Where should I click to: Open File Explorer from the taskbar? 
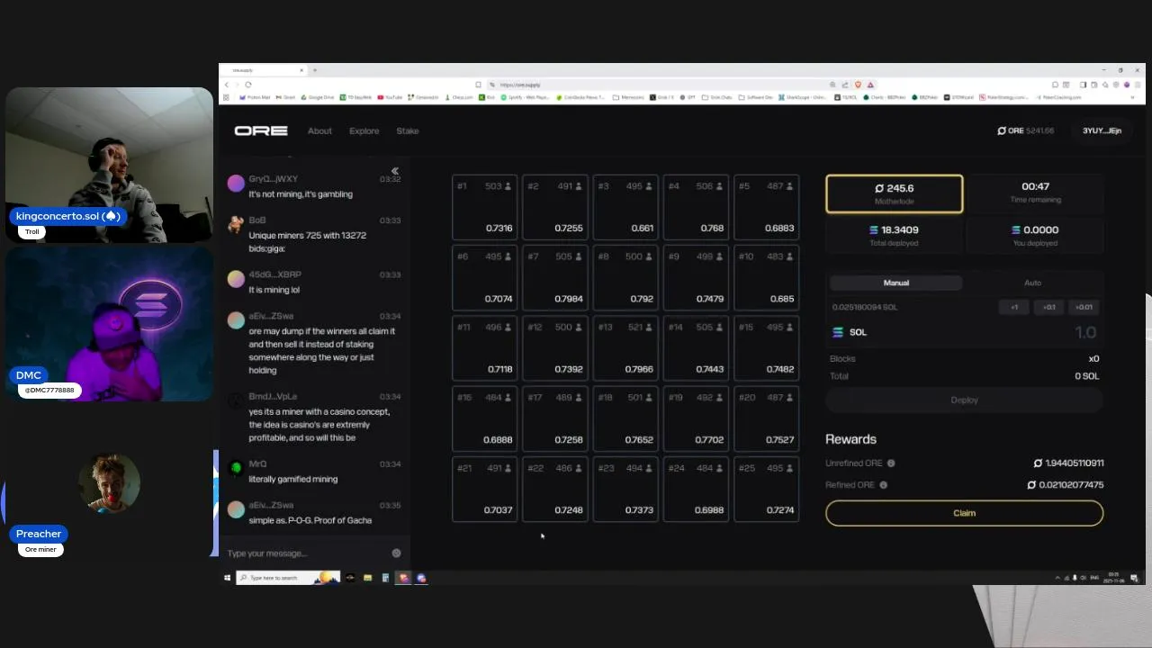[367, 578]
